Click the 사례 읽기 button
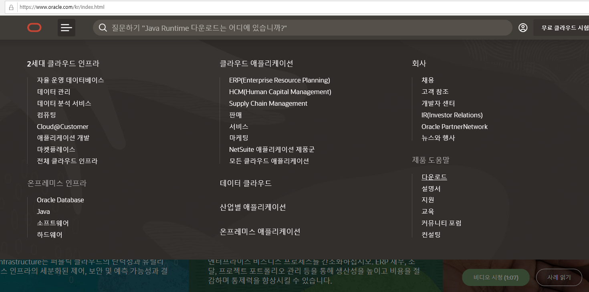This screenshot has height=292, width=589. 559,278
